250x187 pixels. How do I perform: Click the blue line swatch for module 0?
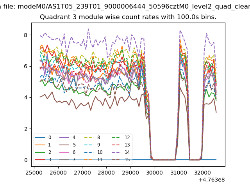[x=39, y=138]
